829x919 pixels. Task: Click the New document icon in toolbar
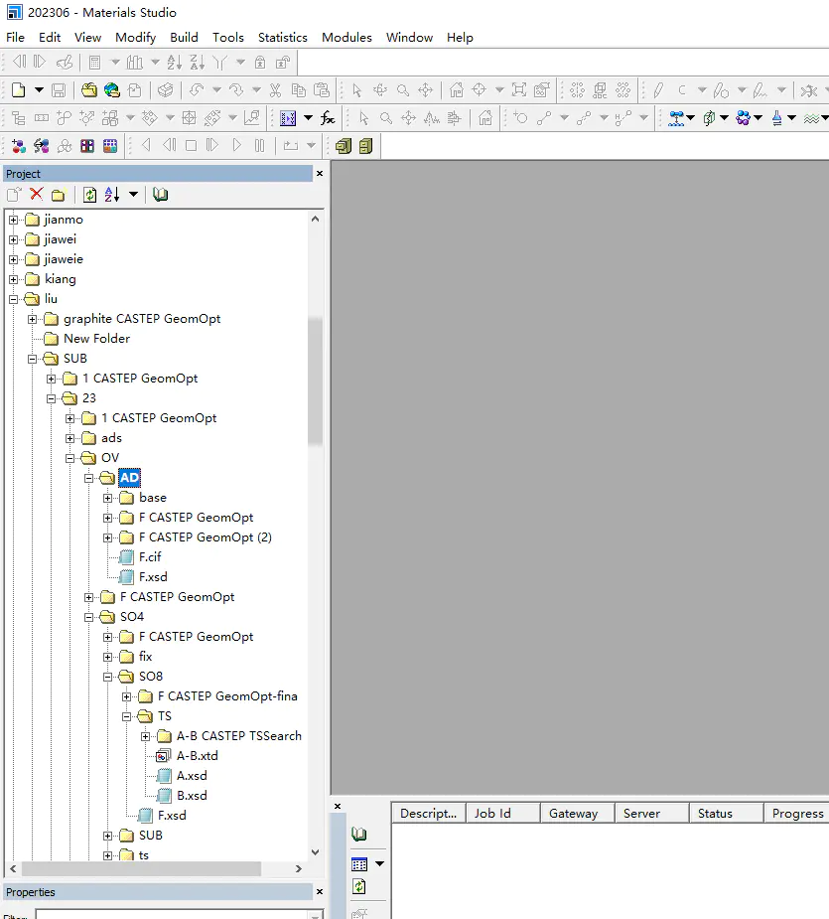[x=19, y=90]
